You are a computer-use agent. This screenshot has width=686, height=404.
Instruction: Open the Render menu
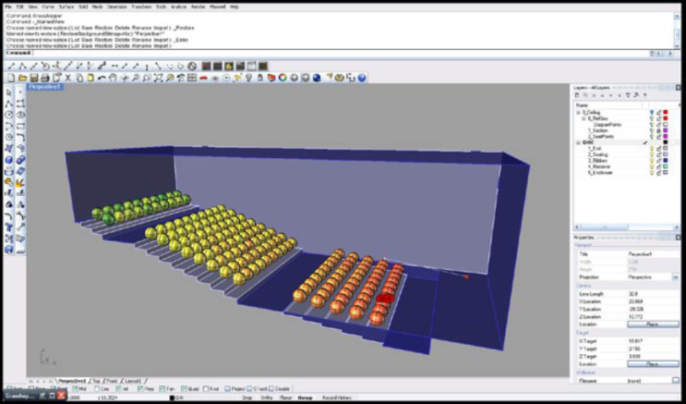click(199, 7)
